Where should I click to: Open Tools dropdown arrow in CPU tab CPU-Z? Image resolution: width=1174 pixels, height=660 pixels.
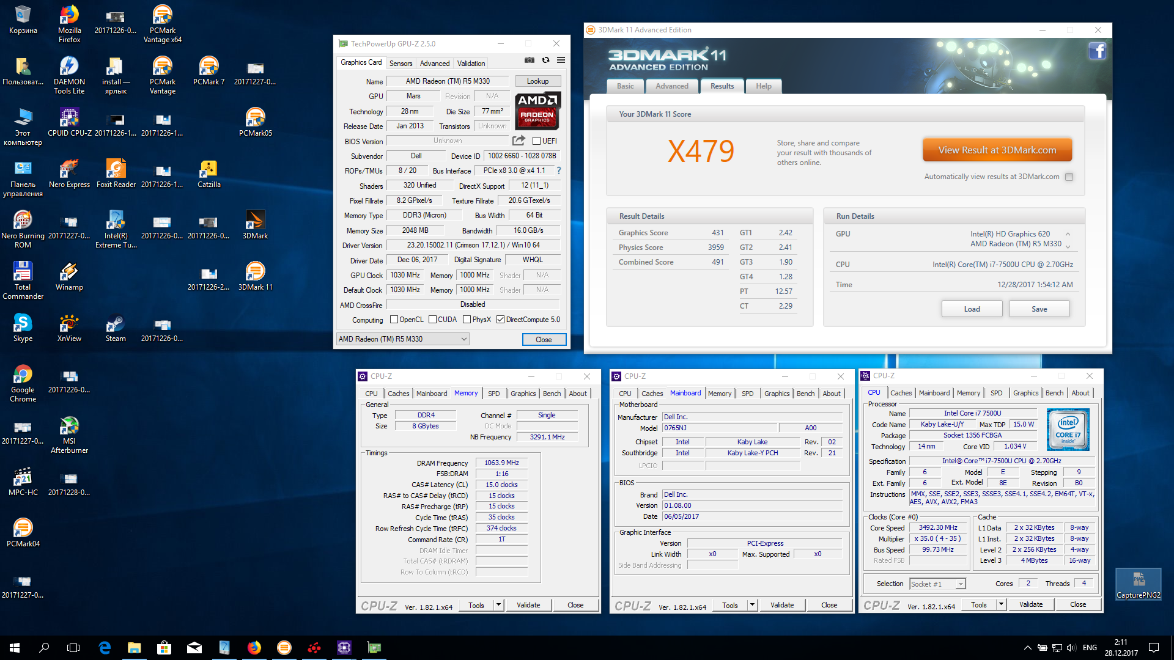[x=1001, y=604]
